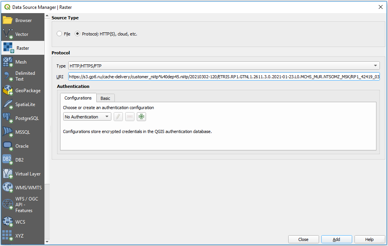Viewport: 388px width, 246px height.
Task: Click the Help button
Action: point(370,239)
